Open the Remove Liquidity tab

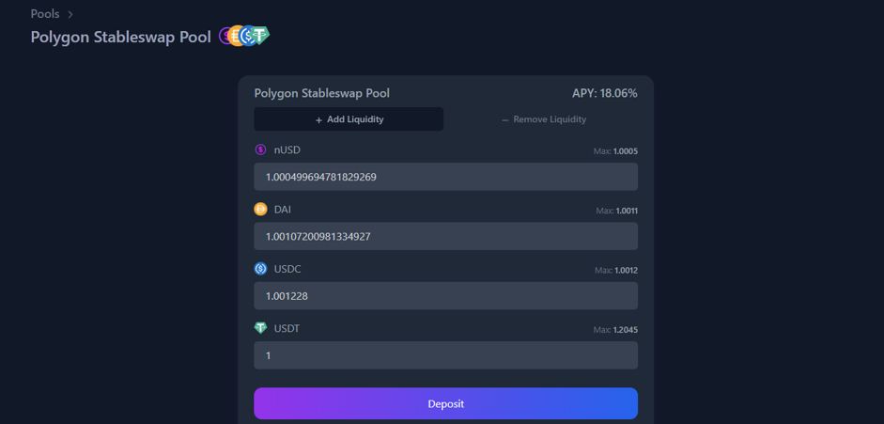pyautogui.click(x=544, y=119)
